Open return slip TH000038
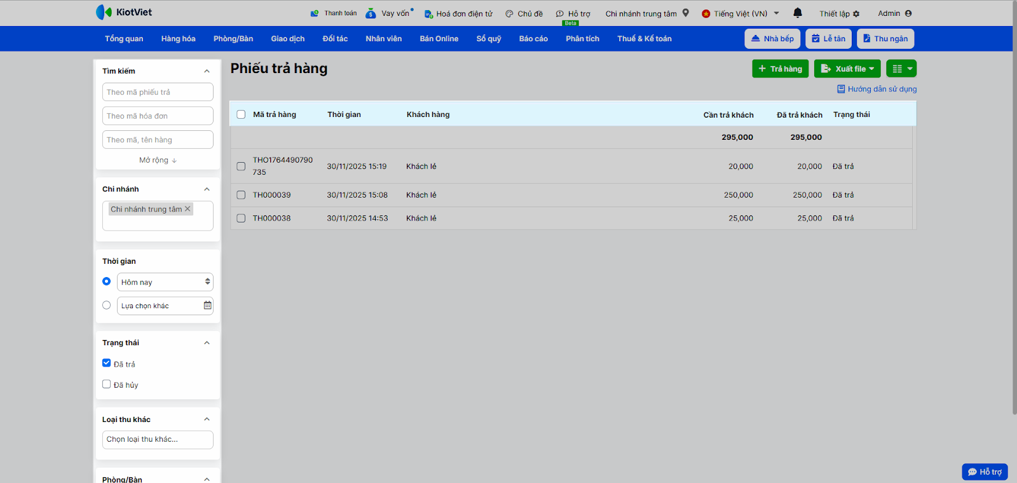Viewport: 1017px width, 483px height. coord(272,218)
